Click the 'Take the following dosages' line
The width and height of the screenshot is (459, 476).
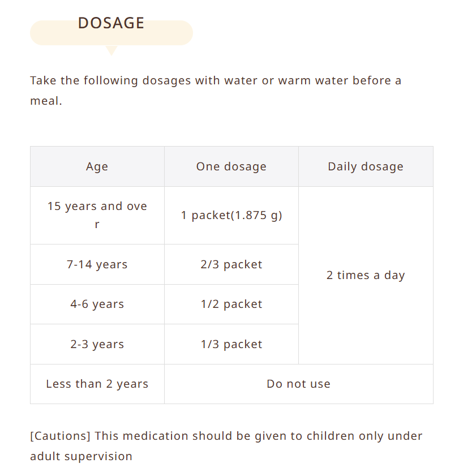click(215, 80)
